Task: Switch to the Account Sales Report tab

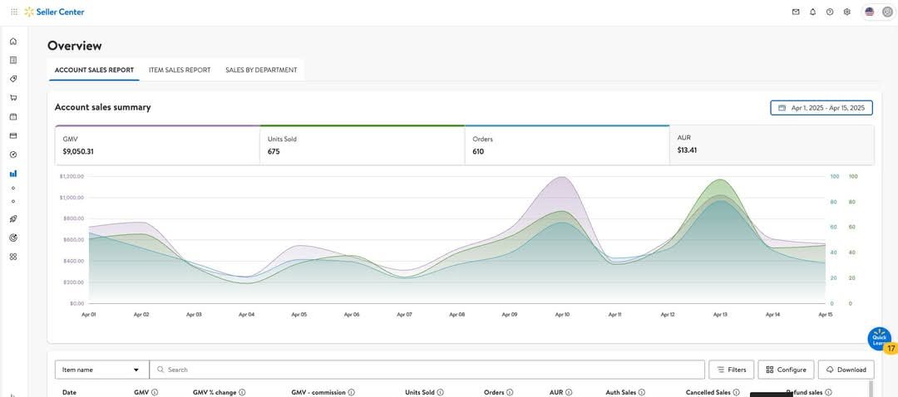Action: [x=94, y=70]
